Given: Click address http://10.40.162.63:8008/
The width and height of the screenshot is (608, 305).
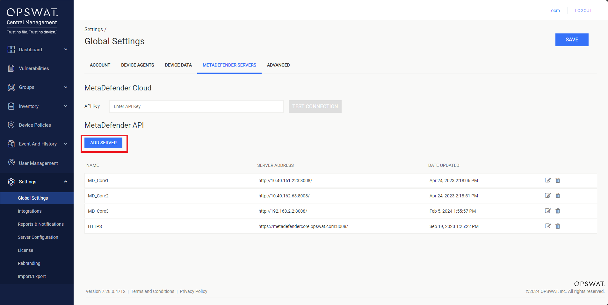Looking at the screenshot, I should click(x=284, y=196).
